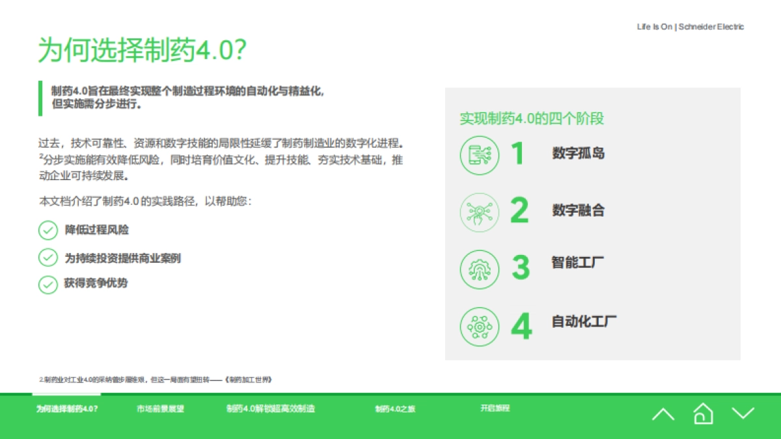This screenshot has width=781, height=439.
Task: Go to previous page with up chevron
Action: [663, 412]
